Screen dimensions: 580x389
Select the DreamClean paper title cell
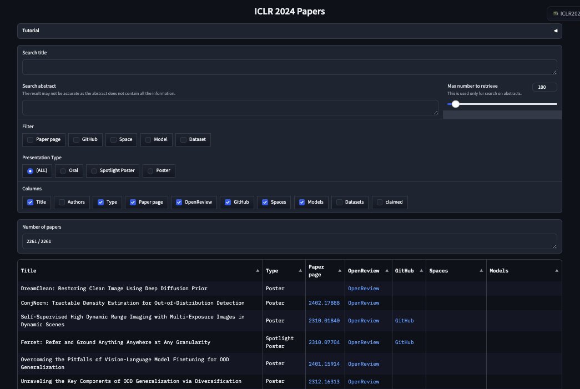coord(140,289)
